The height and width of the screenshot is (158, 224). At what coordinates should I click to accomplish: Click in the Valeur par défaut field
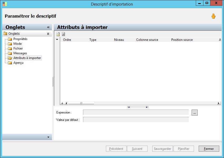tap(136, 120)
